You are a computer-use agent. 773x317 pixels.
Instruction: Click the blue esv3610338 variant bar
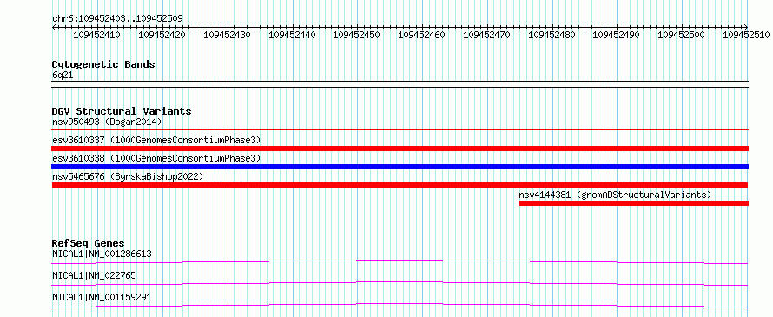400,167
